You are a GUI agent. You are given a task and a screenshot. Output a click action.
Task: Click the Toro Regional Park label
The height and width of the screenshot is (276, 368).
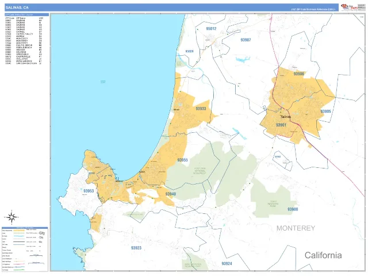[x=273, y=204]
